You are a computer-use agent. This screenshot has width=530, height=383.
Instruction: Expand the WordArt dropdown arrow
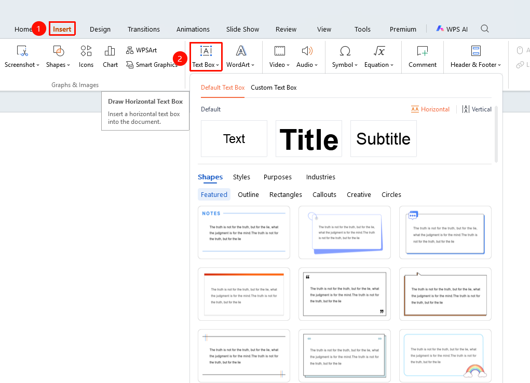coord(253,65)
